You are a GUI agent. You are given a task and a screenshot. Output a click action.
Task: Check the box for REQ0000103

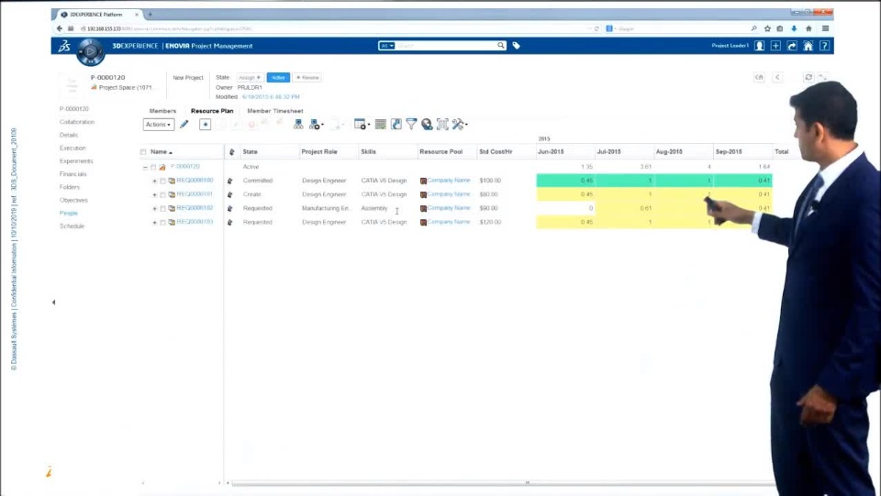(x=163, y=223)
